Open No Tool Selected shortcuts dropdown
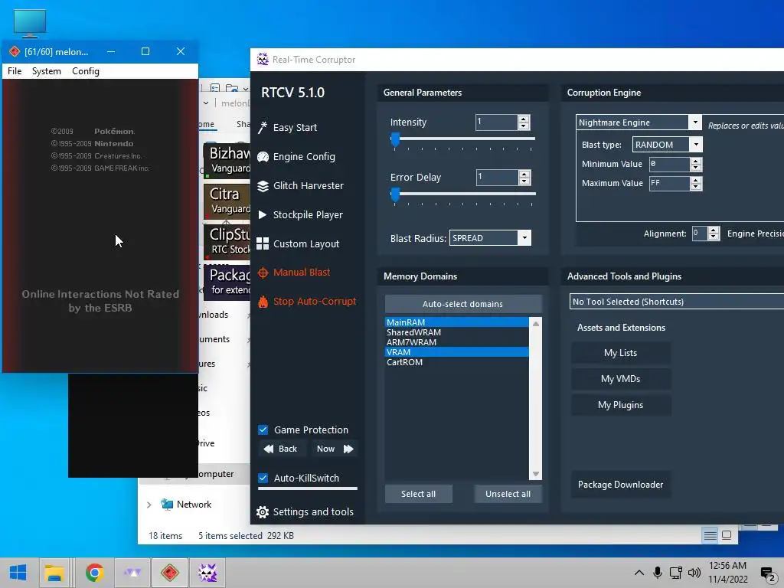784x588 pixels. coord(677,302)
